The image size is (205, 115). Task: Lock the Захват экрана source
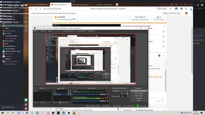tap(70, 95)
